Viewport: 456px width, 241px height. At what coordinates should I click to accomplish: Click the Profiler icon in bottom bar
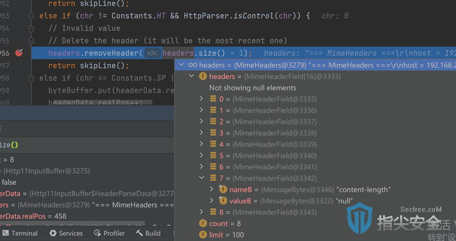point(97,233)
